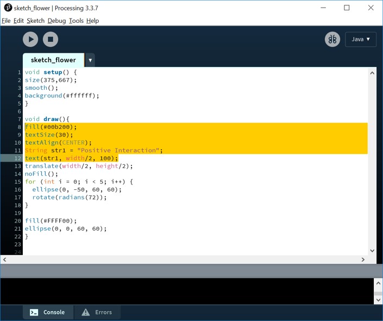
Task: Click fill(#FFFF00); on line 20
Action: pyautogui.click(x=51, y=221)
